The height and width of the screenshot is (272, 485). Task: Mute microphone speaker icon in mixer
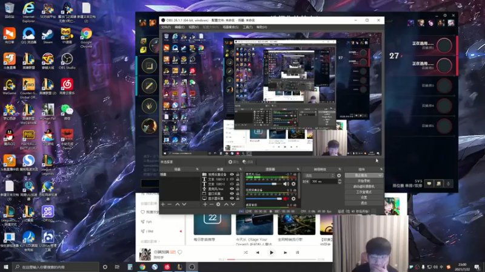286,184
